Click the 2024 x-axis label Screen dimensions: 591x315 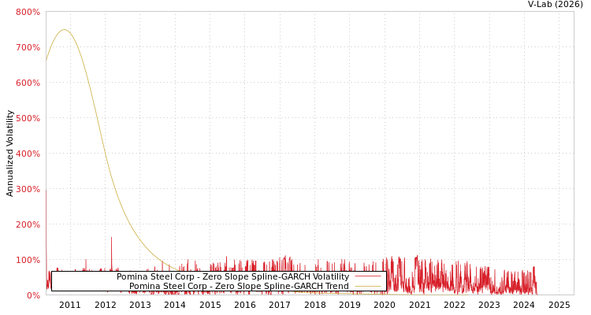(524, 305)
